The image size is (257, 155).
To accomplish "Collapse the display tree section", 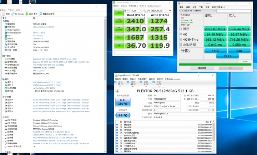I will [x=4, y=79].
